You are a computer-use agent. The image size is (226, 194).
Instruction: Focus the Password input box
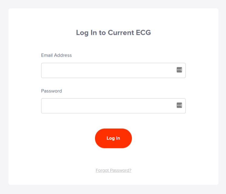click(113, 106)
